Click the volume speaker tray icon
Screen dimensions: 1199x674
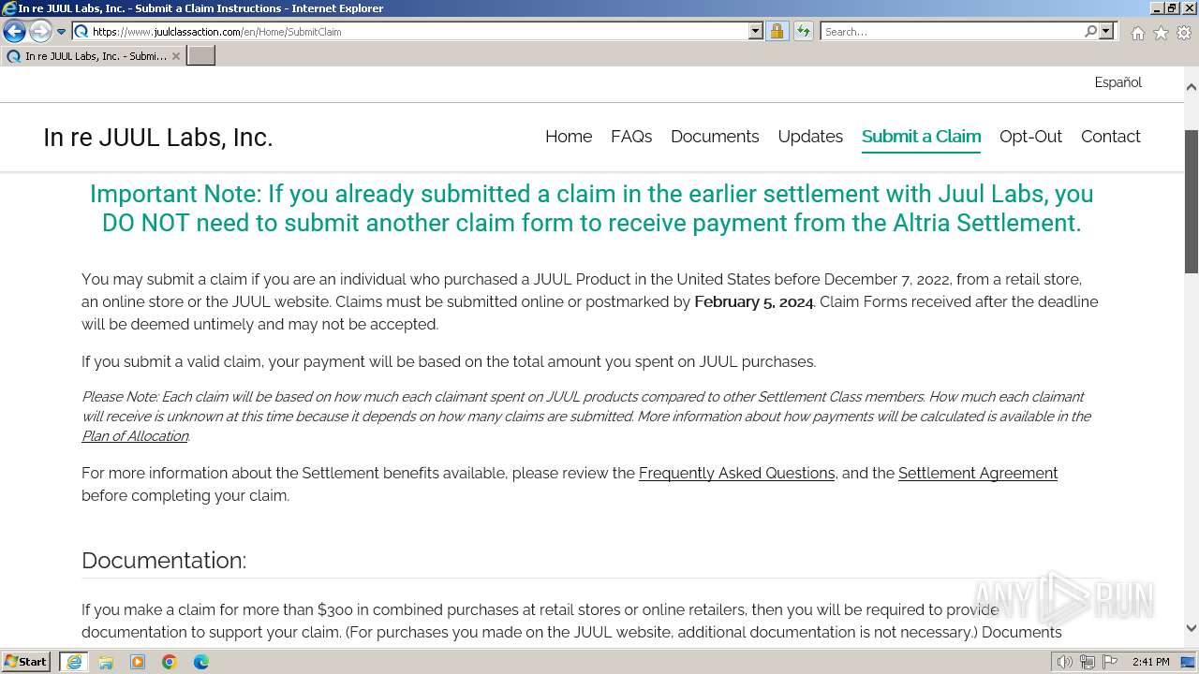click(x=1065, y=662)
